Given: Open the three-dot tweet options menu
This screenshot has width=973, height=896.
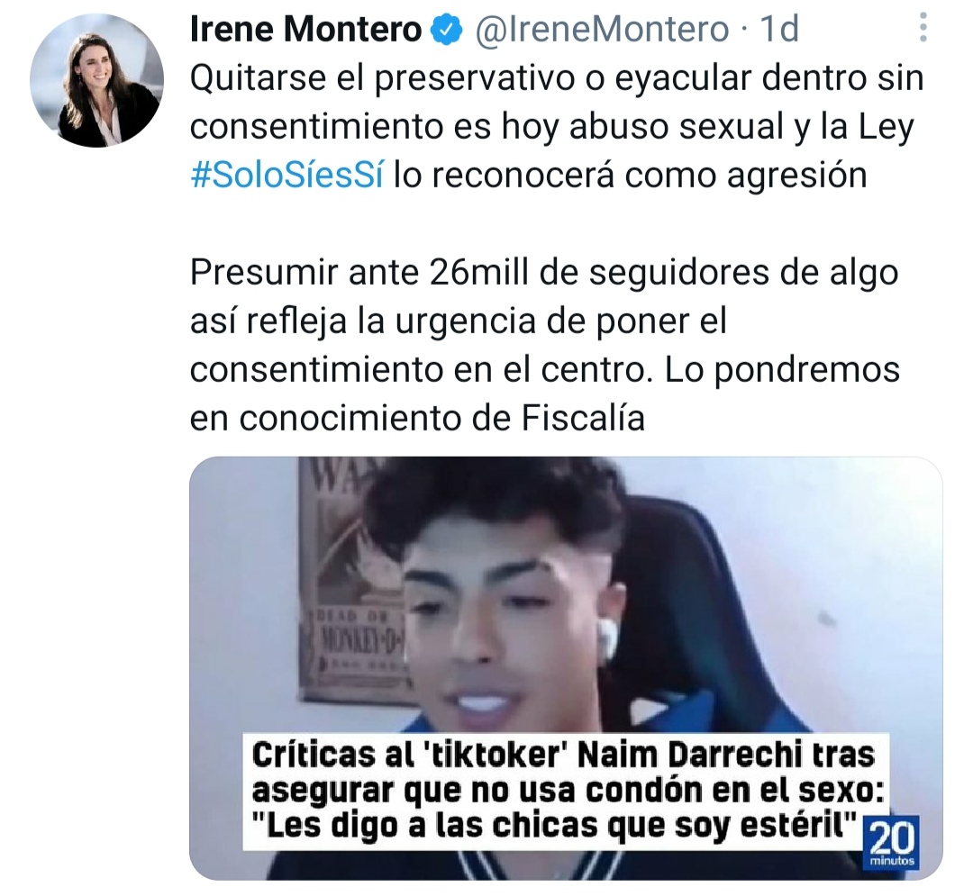Looking at the screenshot, I should 923,27.
